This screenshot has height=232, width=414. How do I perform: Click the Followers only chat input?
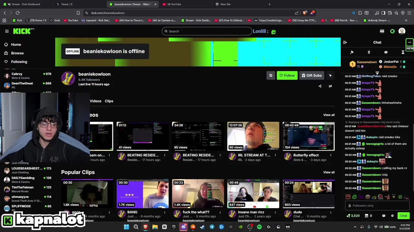[377, 206]
